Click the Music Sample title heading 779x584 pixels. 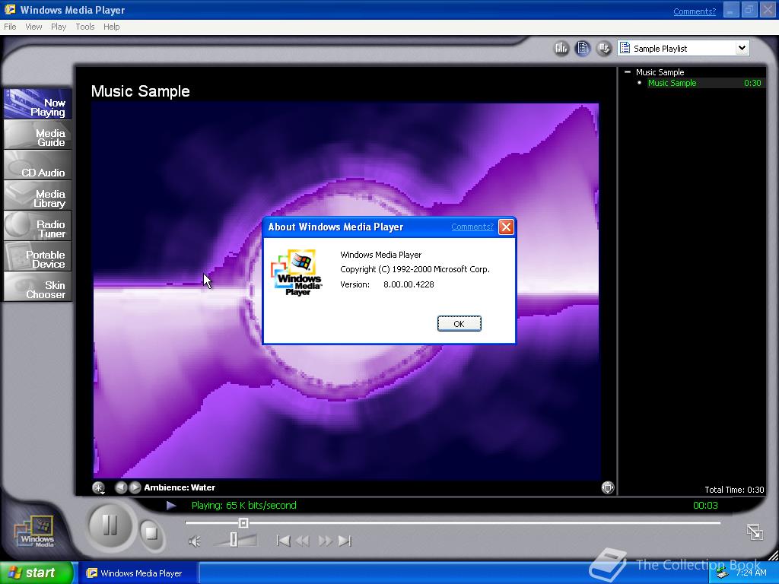pyautogui.click(x=141, y=91)
